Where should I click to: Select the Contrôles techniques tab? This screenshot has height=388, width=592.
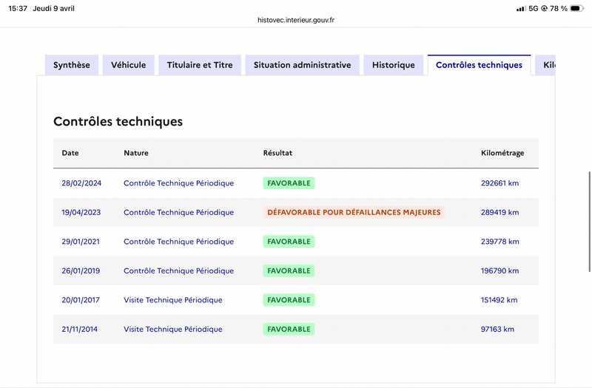(x=479, y=65)
